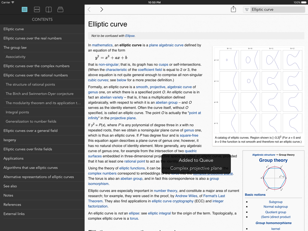Screen dimensions: 308x231
Task: Toggle the Contents sidebar icon
Action: click(x=24, y=9)
